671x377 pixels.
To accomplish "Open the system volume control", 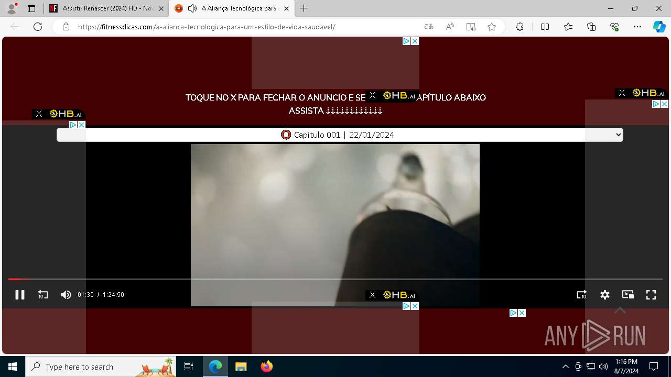I will (x=603, y=367).
